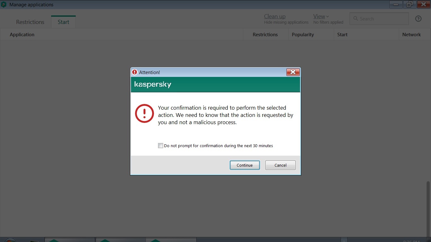Click the Kaspersky icon in Manage applications title bar
431x242 pixels.
click(4, 5)
